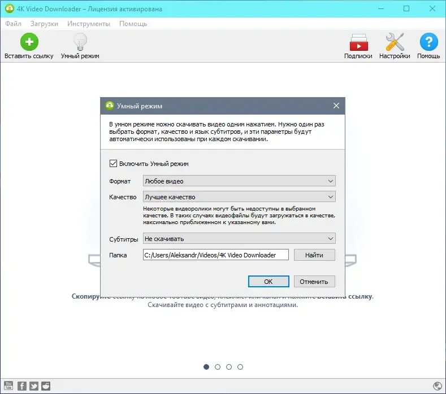This screenshot has width=446, height=394.
Task: Select the first filled slide dot
Action: 206,367
